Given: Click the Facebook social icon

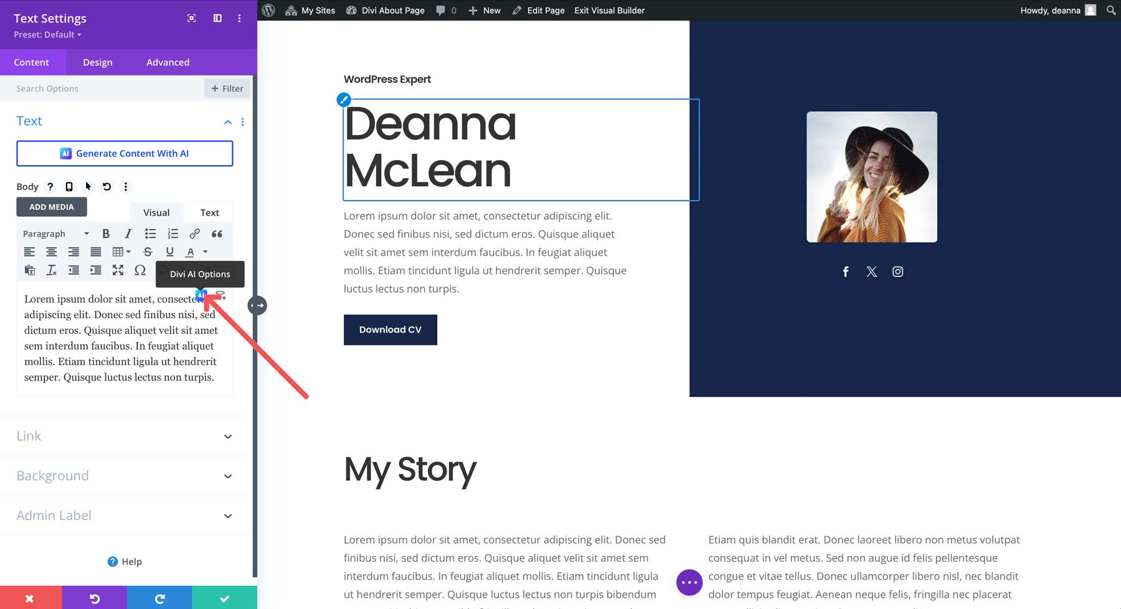Looking at the screenshot, I should [845, 271].
